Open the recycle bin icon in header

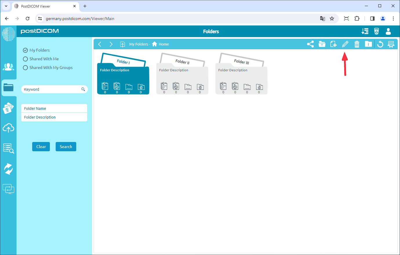[376, 31]
